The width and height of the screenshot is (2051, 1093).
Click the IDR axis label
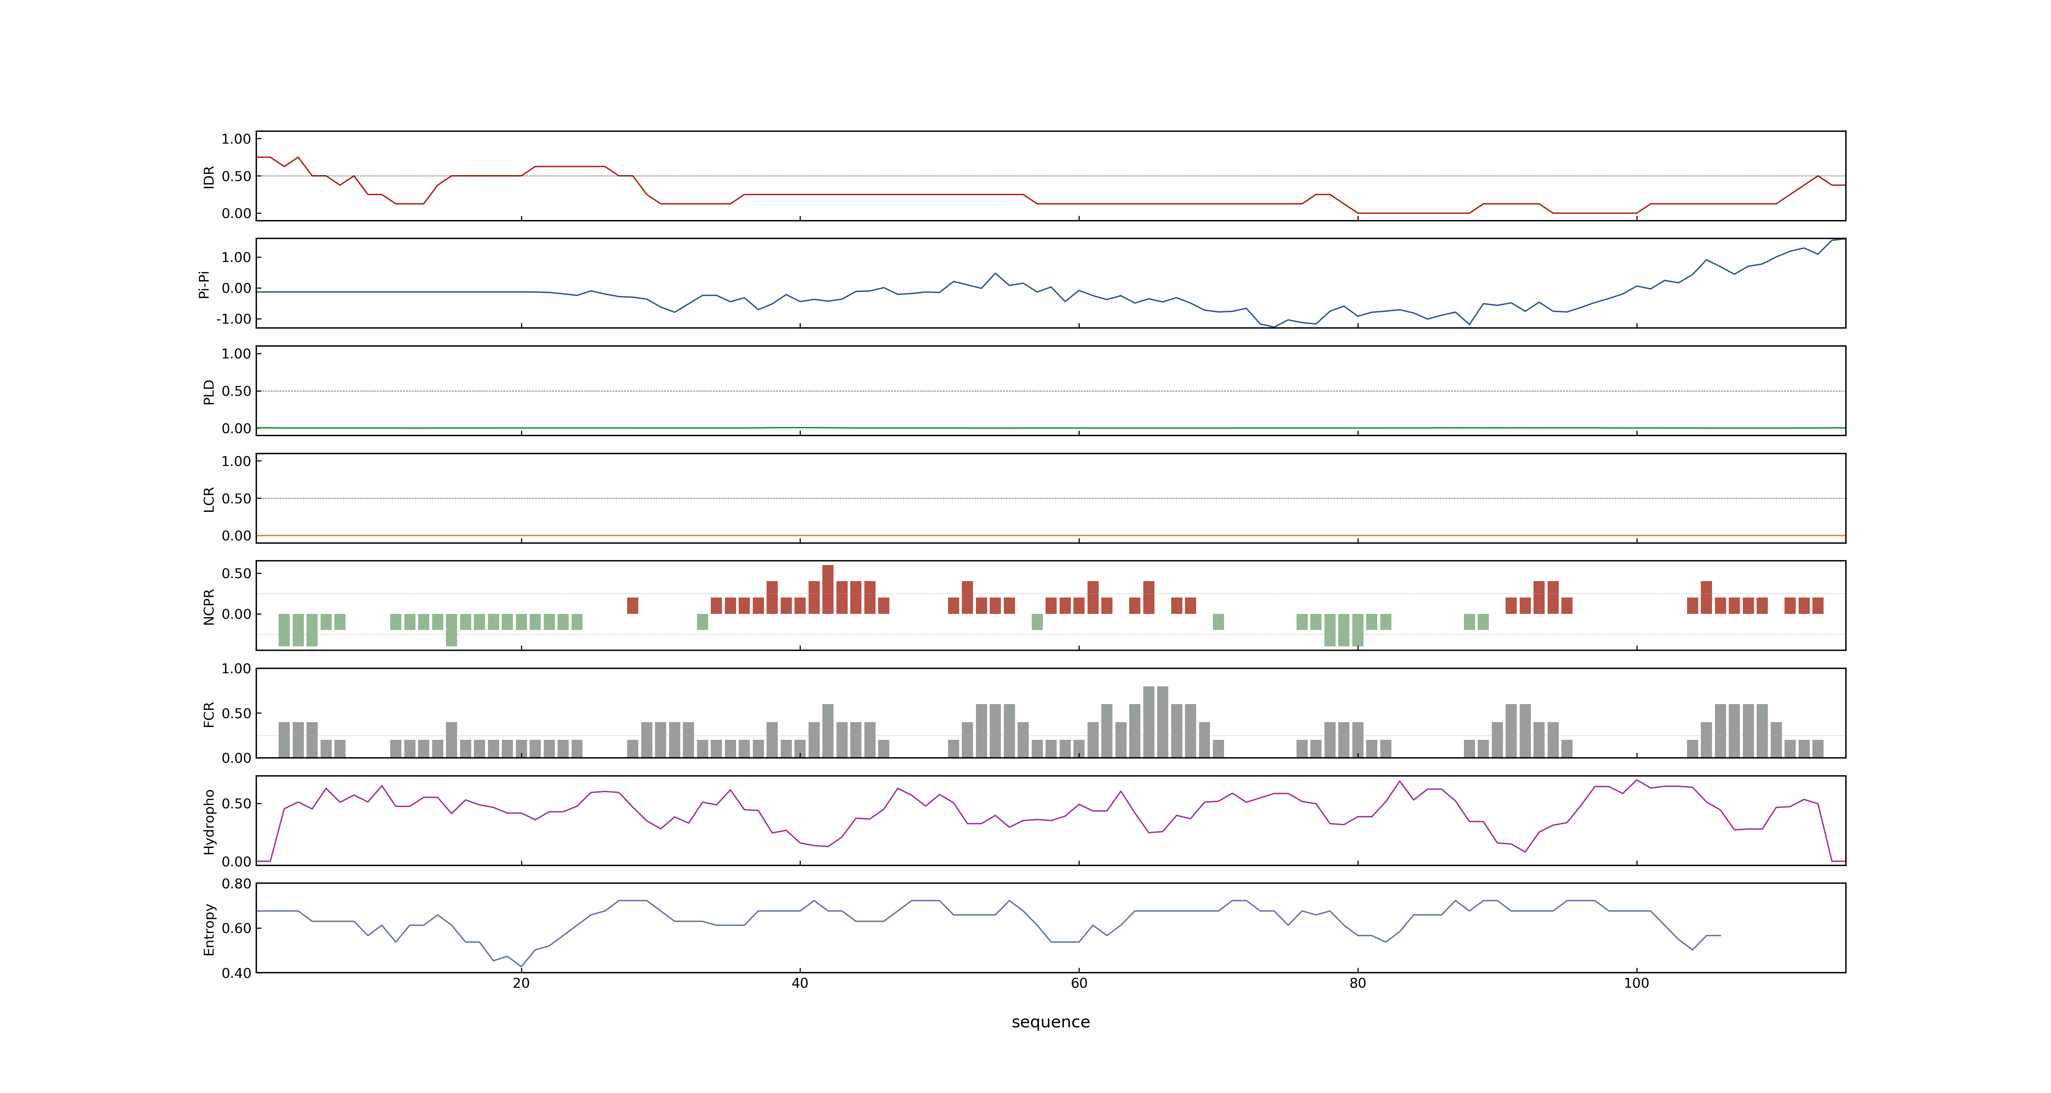(209, 177)
